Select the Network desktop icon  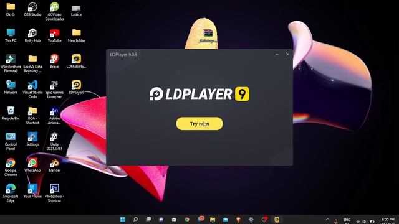(11, 87)
